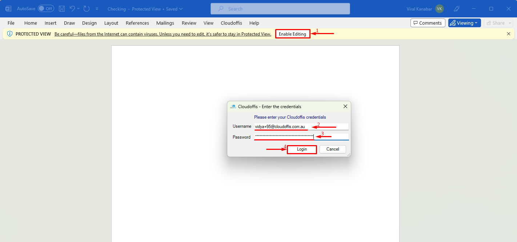The width and height of the screenshot is (517, 242).
Task: Click the Login button
Action: click(x=302, y=149)
